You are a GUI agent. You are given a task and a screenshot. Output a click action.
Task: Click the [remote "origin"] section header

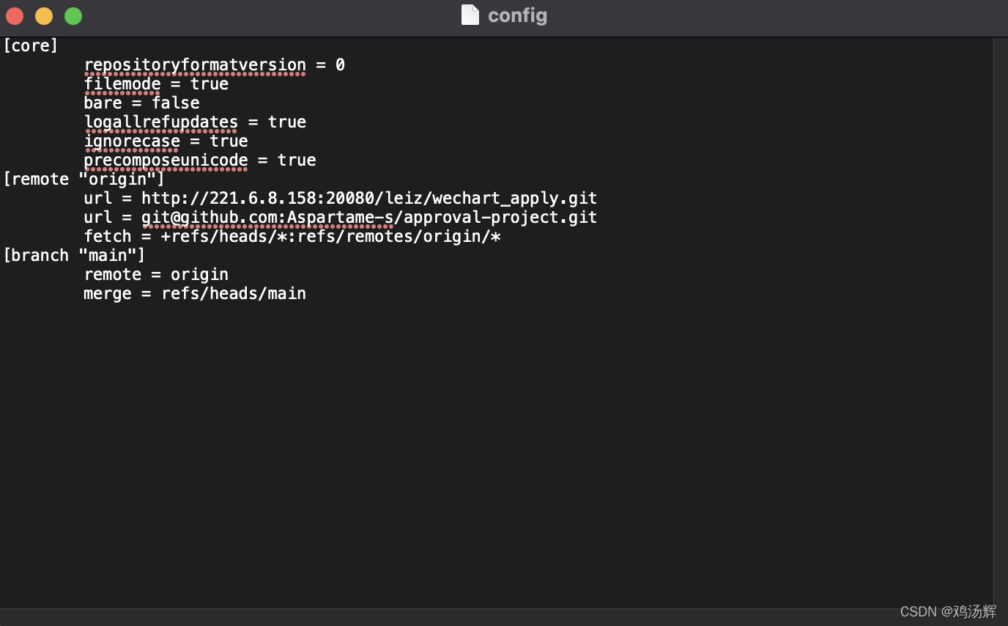(x=84, y=179)
